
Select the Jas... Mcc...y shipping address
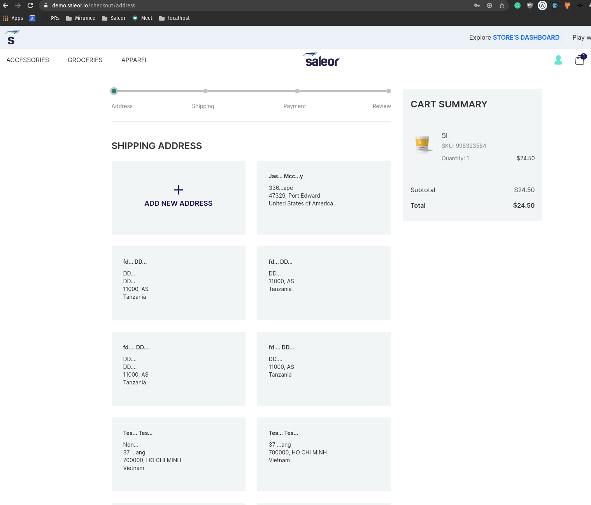pos(324,197)
